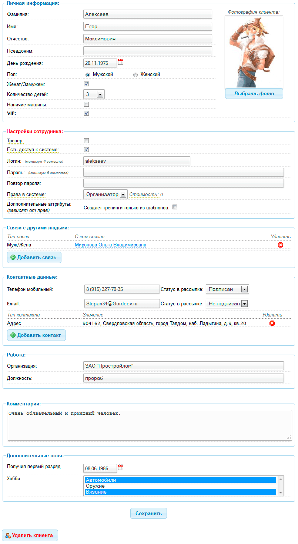Click the Добавить связь button

coord(34,257)
